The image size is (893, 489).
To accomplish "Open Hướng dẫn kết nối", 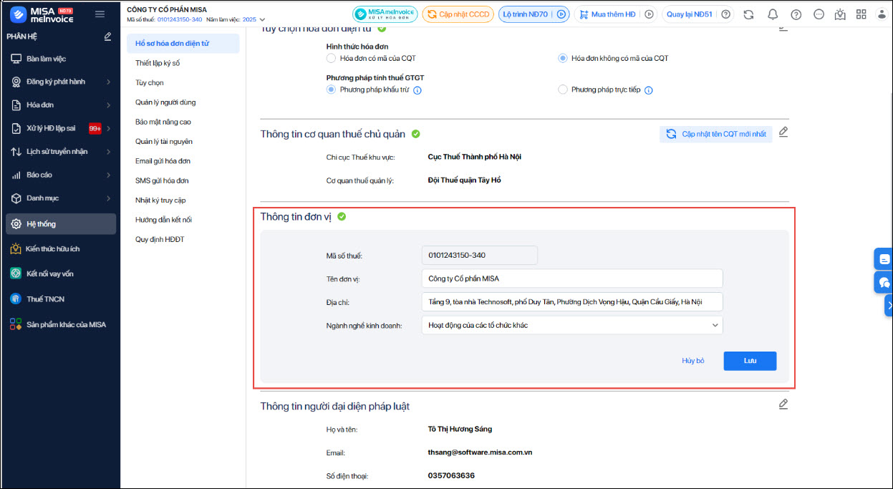I will (x=163, y=220).
